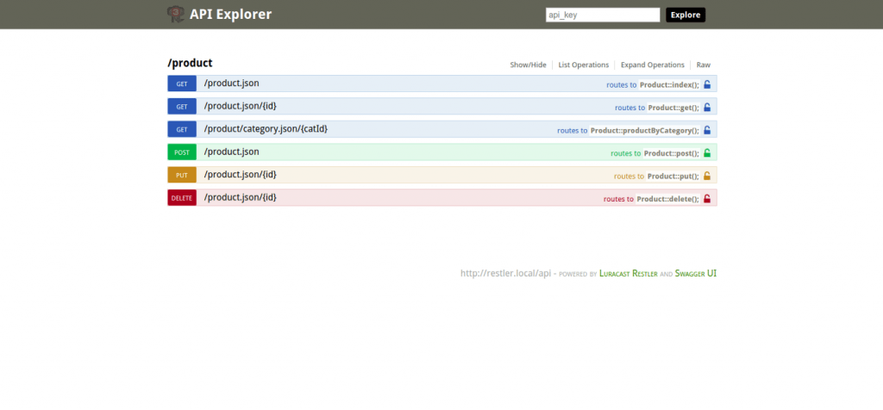Expand the DELETE method badge
883x410 pixels.
[182, 198]
